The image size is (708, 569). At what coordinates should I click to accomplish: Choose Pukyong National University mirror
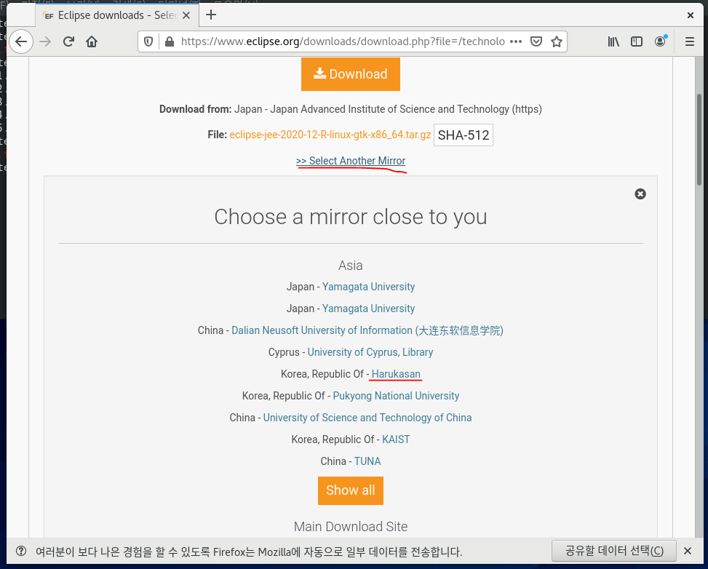coord(396,396)
